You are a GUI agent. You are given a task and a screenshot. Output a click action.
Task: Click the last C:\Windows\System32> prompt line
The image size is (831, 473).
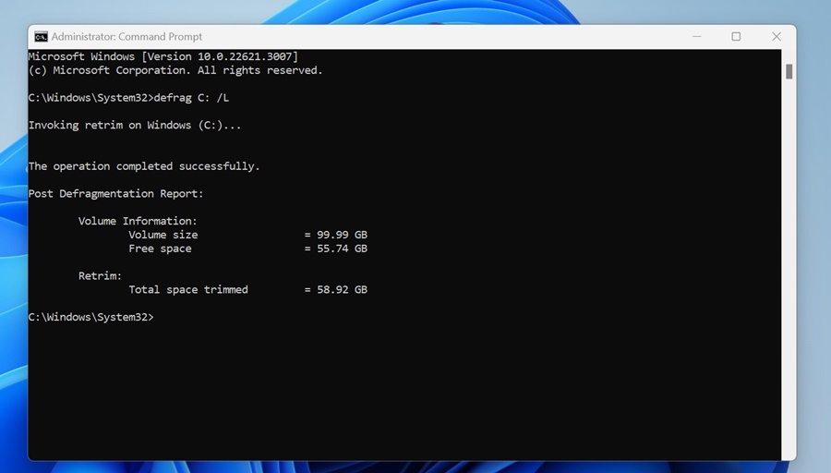pos(90,317)
